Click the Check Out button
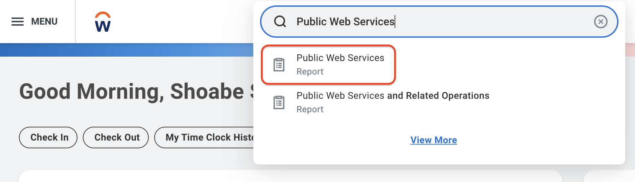 pos(116,138)
